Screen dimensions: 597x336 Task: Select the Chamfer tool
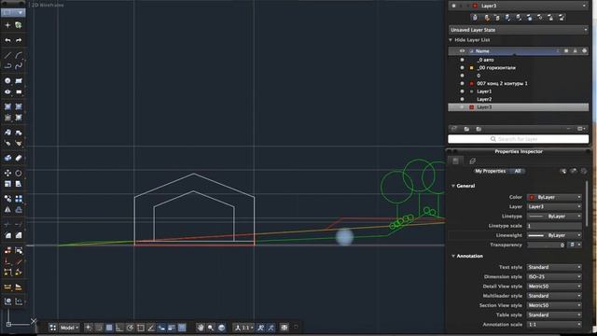coord(19,235)
